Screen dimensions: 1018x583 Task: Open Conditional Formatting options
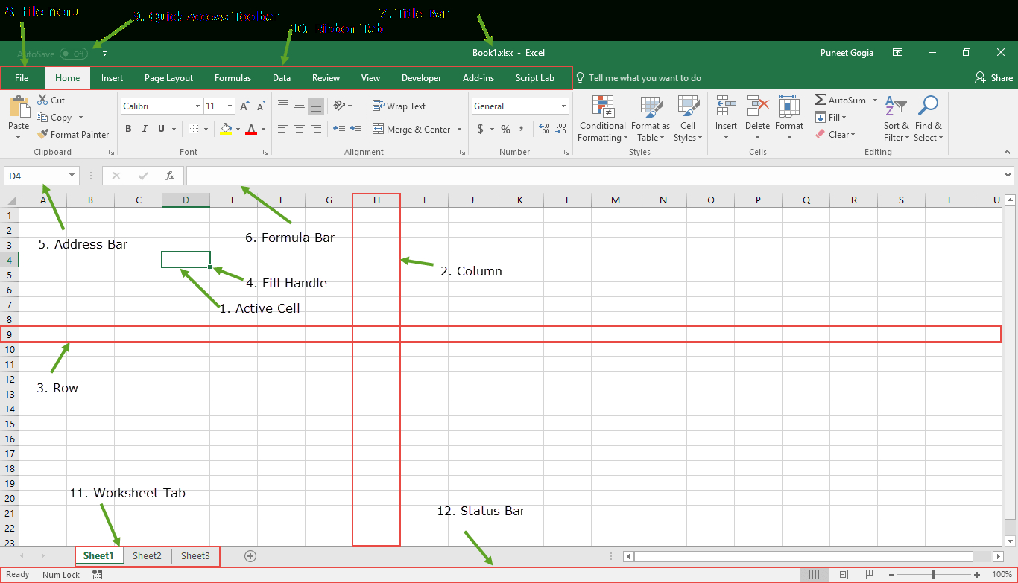(x=602, y=119)
